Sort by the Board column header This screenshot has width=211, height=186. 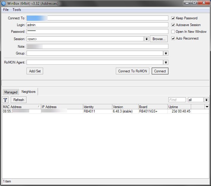pyautogui.click(x=153, y=107)
